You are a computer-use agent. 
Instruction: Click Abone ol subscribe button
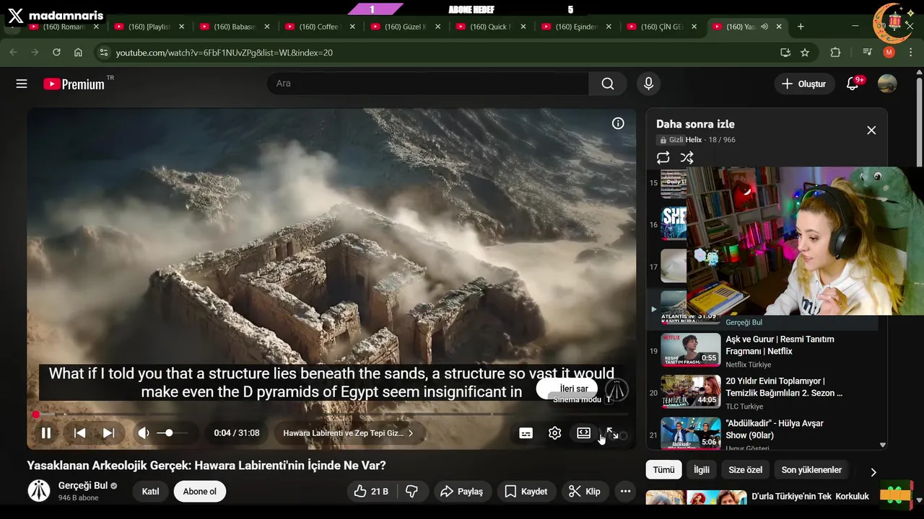pos(200,492)
